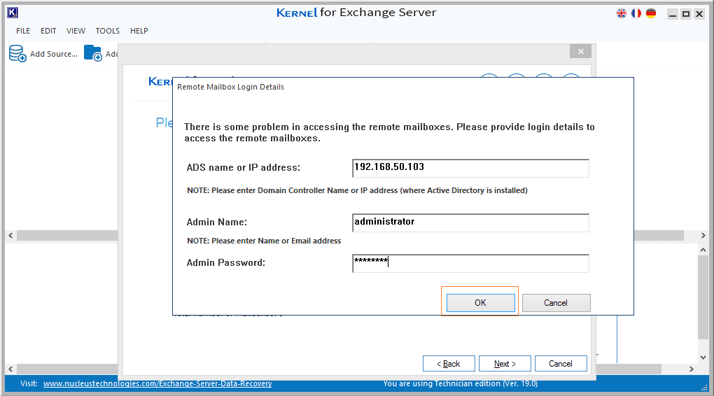Viewport: 714px width, 396px height.
Task: Open the EDIT menu
Action: pos(48,31)
